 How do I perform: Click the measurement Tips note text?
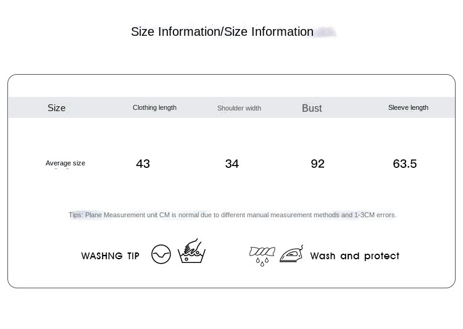(x=232, y=215)
